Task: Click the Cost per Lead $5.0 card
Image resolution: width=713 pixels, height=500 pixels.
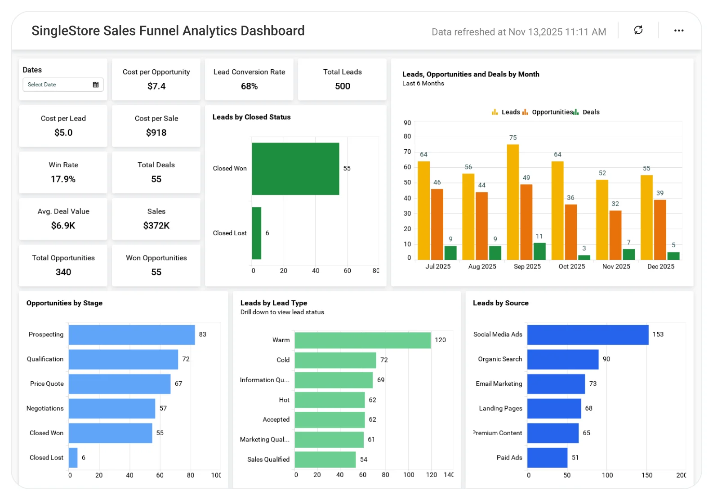Action: click(x=63, y=126)
